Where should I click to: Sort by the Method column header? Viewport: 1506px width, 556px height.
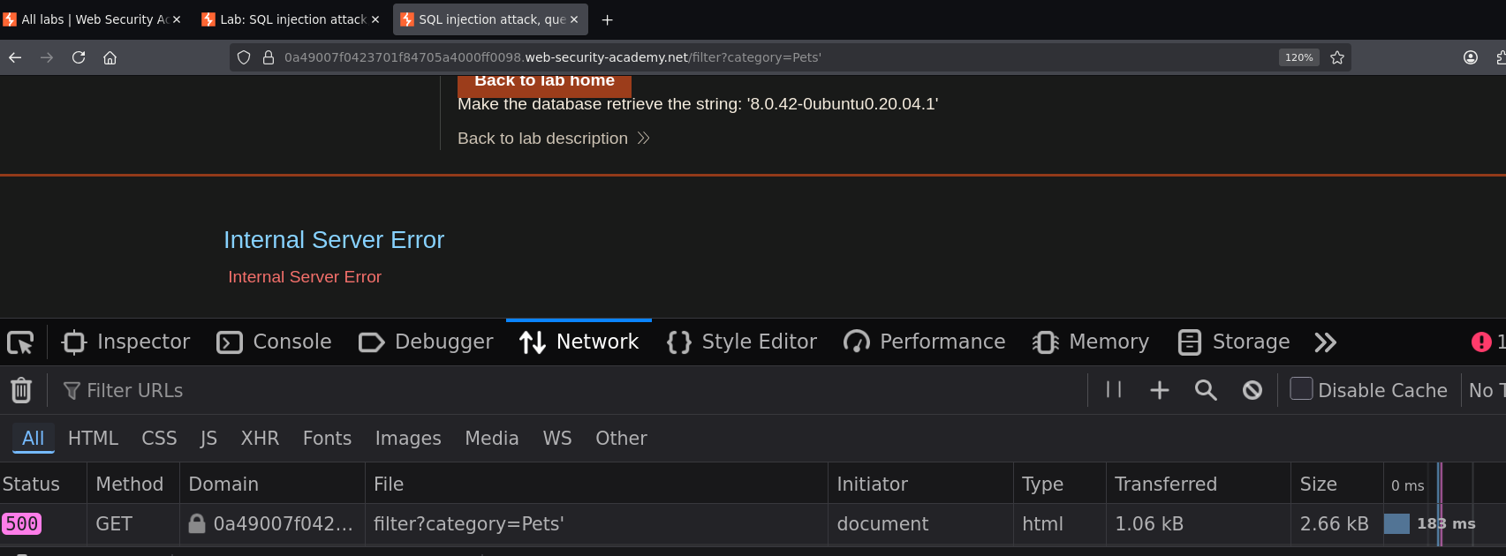[132, 484]
